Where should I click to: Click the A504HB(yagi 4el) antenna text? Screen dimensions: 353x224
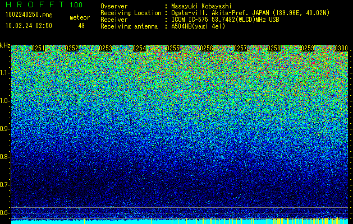pyautogui.click(x=198, y=26)
